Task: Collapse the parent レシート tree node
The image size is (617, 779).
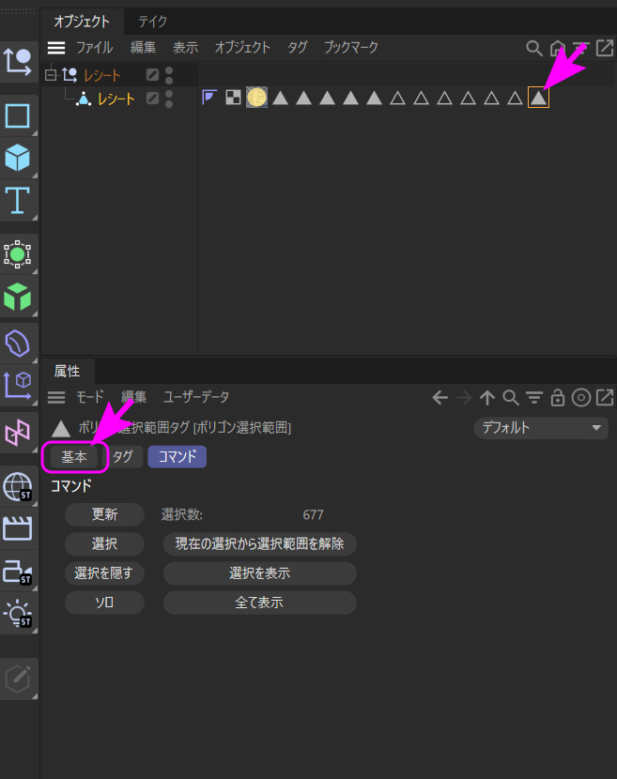Action: 51,75
